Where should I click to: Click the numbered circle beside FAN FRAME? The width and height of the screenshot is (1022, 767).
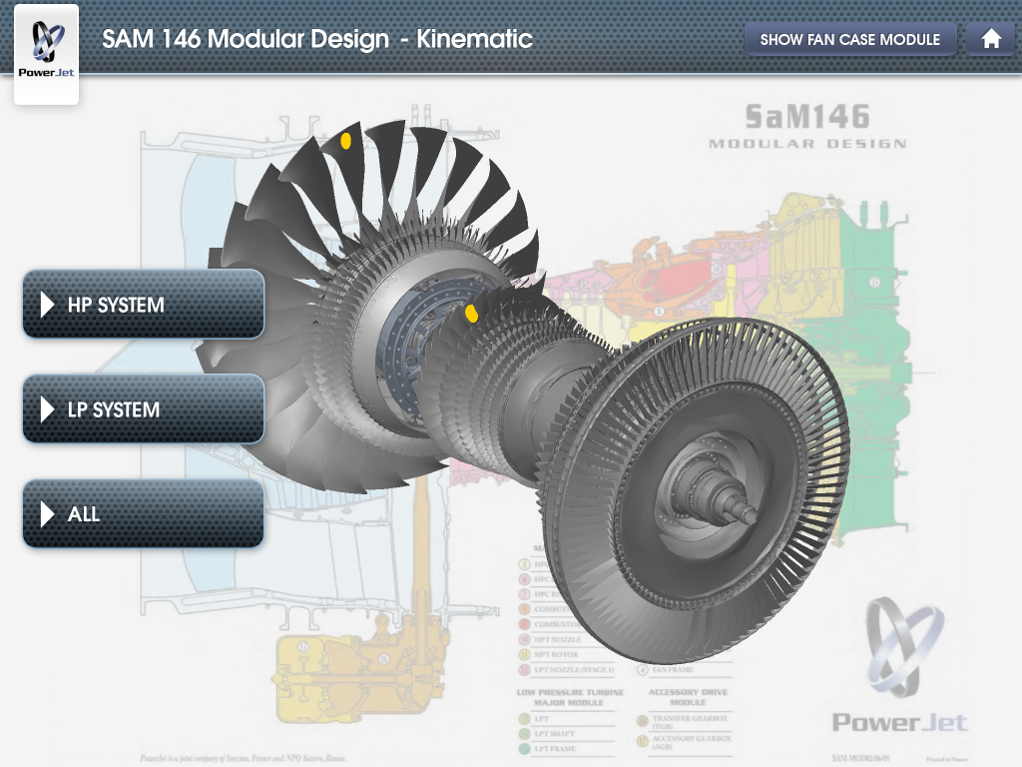641,670
